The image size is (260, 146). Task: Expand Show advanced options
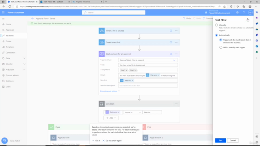(x=110, y=91)
